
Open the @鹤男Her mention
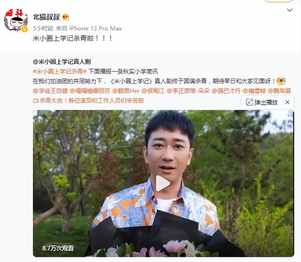coord(126,91)
